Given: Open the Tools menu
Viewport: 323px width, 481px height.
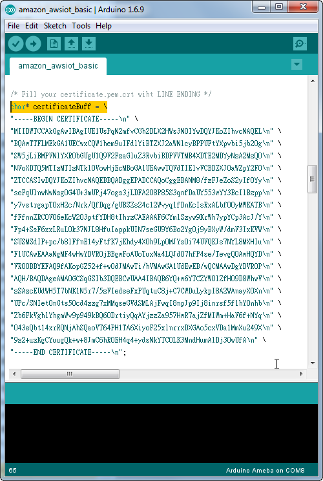Looking at the screenshot, I should [81, 26].
